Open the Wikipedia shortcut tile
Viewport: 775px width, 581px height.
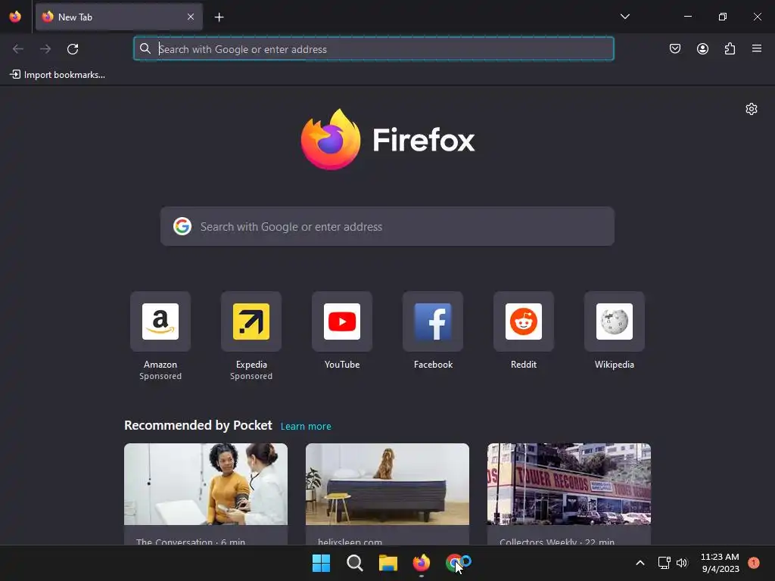coord(615,322)
